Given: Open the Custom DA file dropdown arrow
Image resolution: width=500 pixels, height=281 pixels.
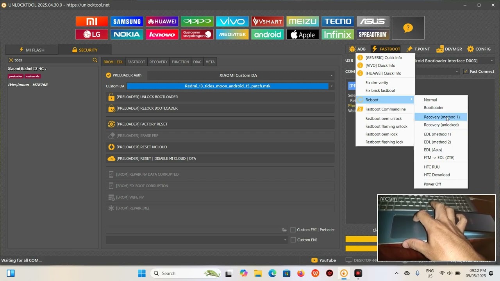Looking at the screenshot, I should 332,86.
